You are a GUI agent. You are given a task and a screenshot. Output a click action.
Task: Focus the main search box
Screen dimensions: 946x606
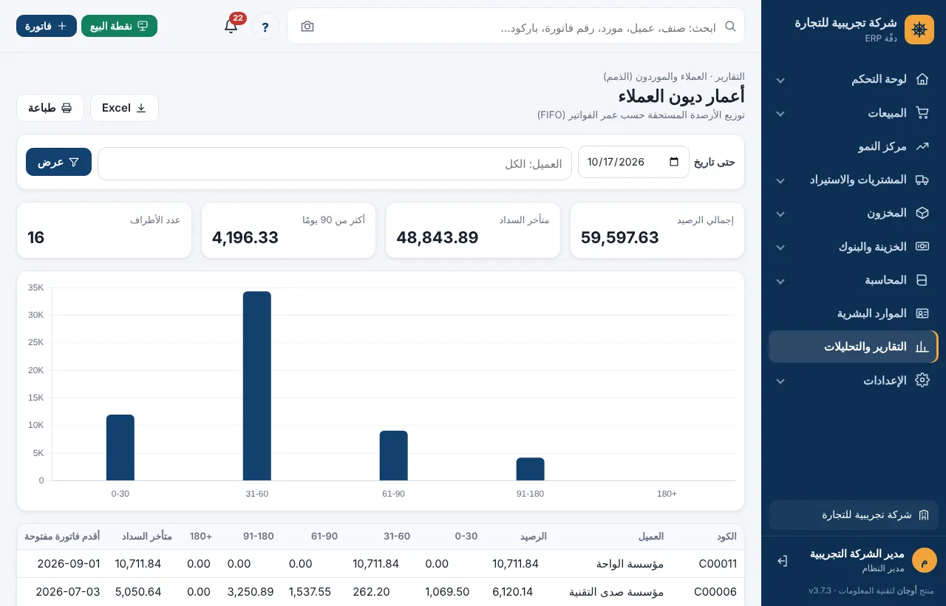(x=517, y=27)
